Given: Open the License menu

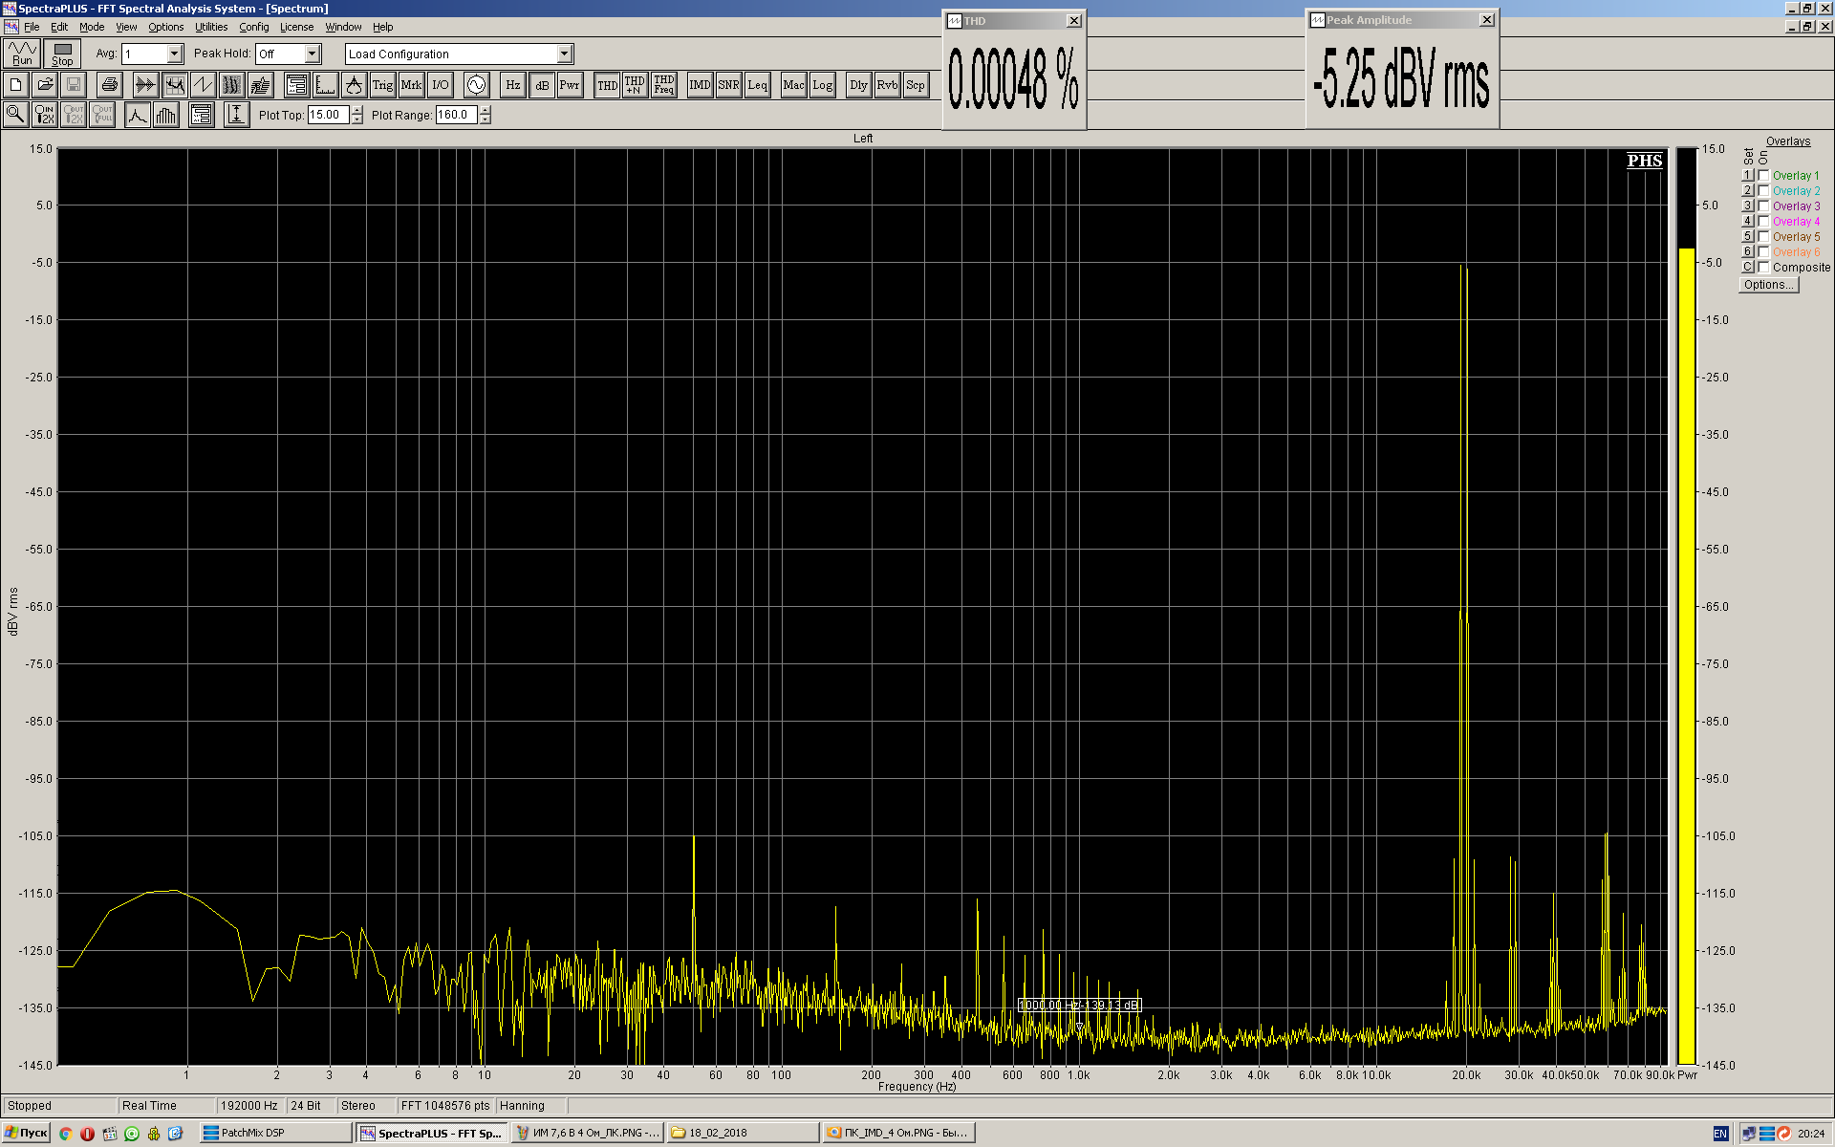Looking at the screenshot, I should click(296, 27).
